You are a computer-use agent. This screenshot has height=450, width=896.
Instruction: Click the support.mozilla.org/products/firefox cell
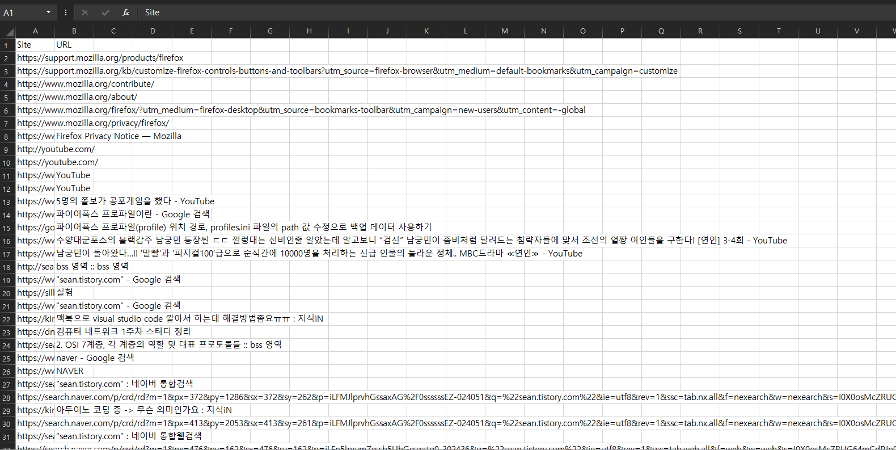point(100,58)
